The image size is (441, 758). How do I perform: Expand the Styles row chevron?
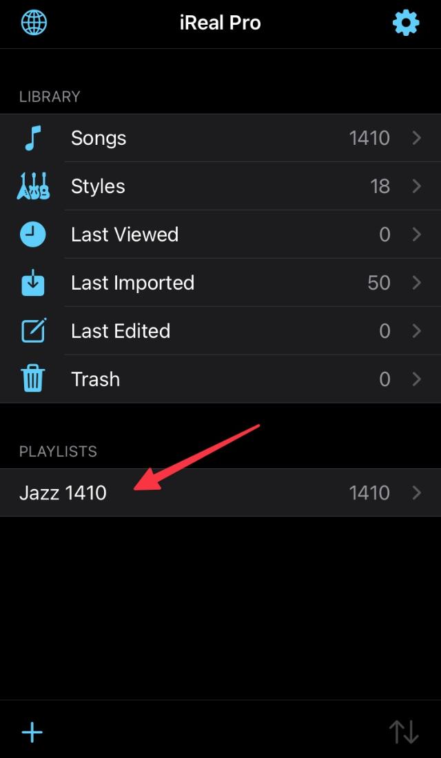[416, 186]
